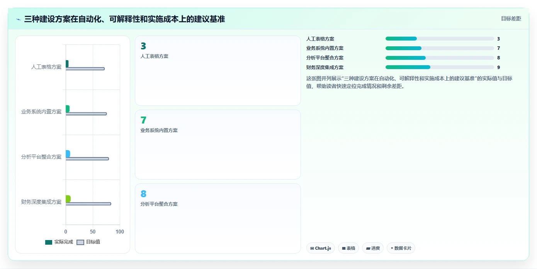
Task: Open the data card showing value 7
Action: pos(218,144)
